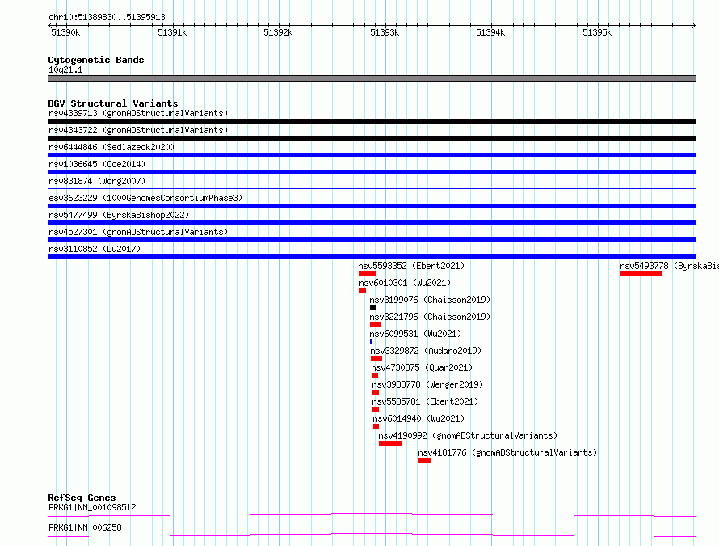The height and width of the screenshot is (546, 719).
Task: Open nsv4181776 gnomAD variant label
Action: (507, 452)
